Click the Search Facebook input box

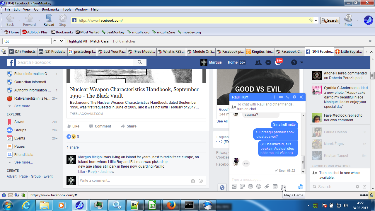75,62
